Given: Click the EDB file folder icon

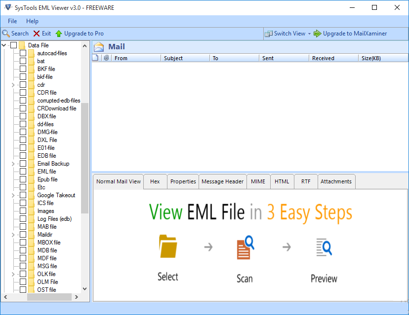Looking at the screenshot, I should point(31,156).
